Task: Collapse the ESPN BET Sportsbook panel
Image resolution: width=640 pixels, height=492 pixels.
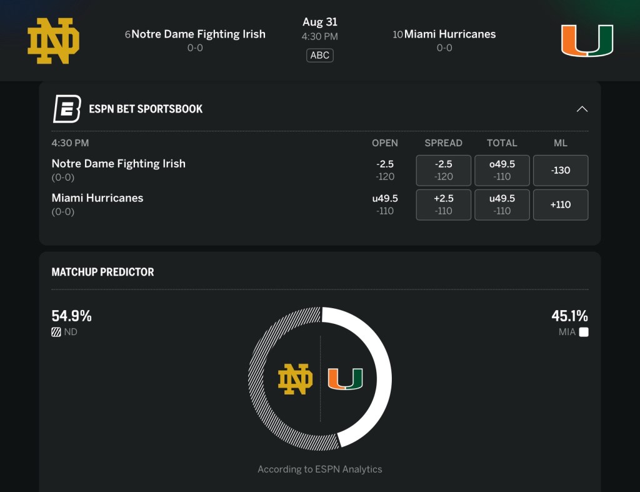Action: pos(582,109)
